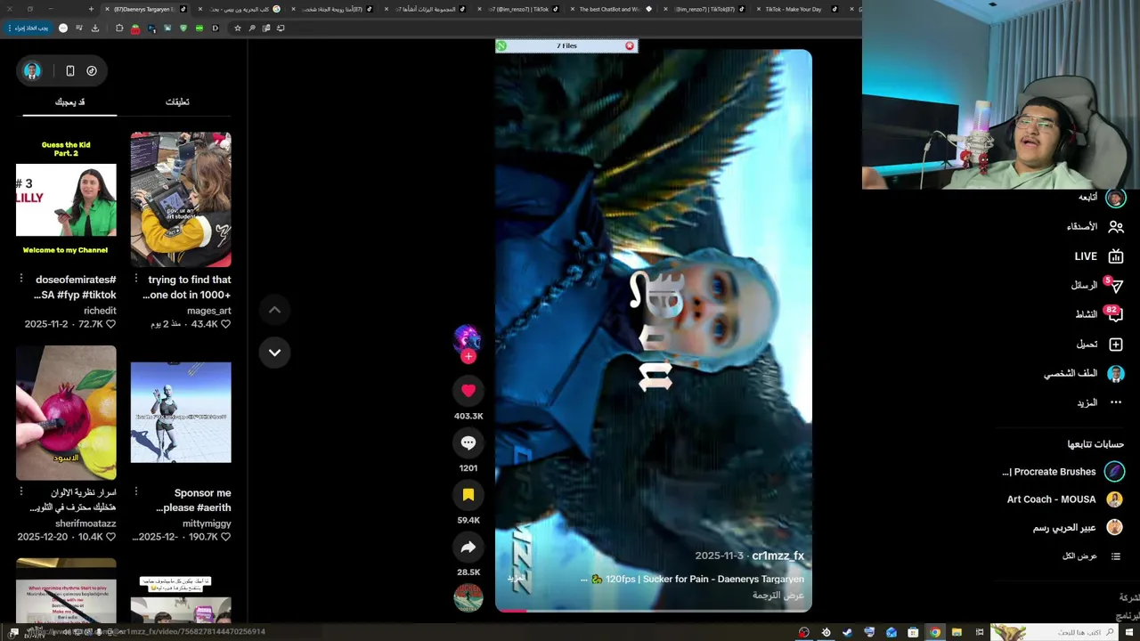The width and height of the screenshot is (1140, 641).
Task: Open the 'Sponsor me please #aerith' thumbnail
Action: 181,412
